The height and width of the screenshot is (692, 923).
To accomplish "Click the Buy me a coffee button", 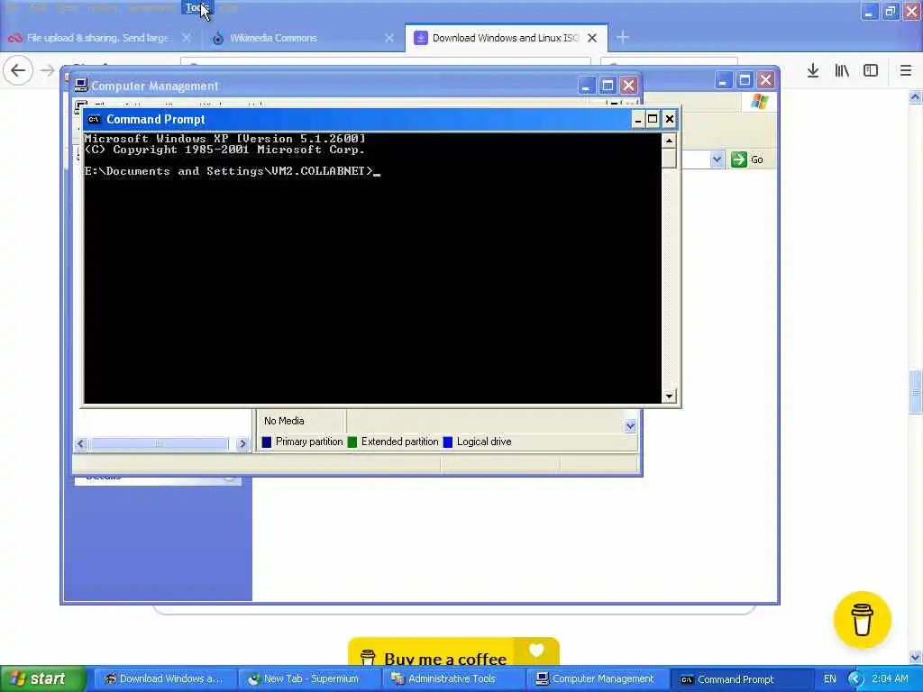I will click(453, 652).
